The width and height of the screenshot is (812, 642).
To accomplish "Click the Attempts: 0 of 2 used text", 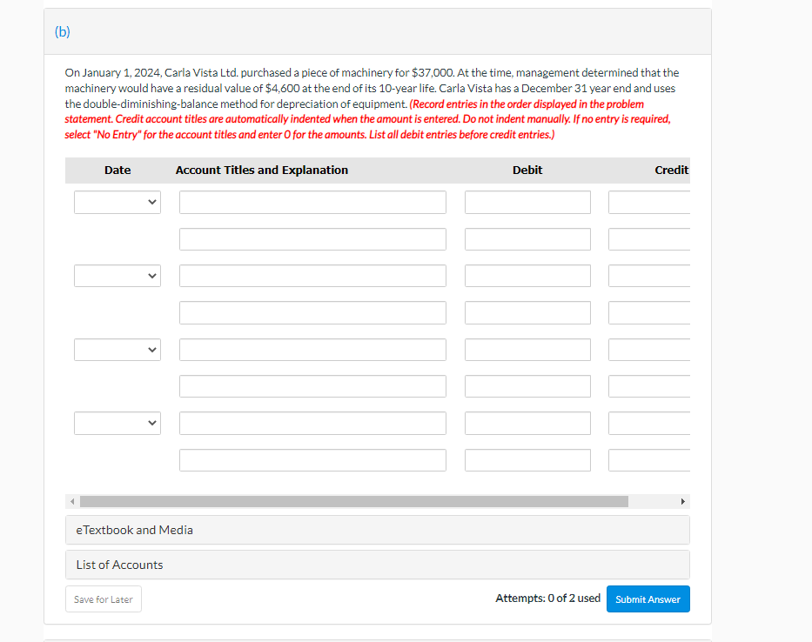I will [x=548, y=599].
